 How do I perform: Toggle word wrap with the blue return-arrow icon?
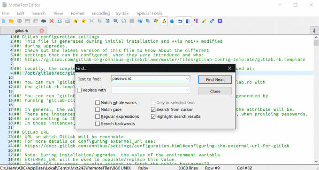pyautogui.click(x=180, y=21)
